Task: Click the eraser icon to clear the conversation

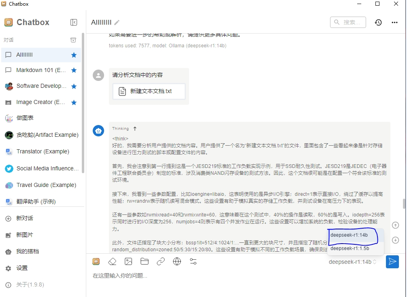Action: click(x=112, y=261)
